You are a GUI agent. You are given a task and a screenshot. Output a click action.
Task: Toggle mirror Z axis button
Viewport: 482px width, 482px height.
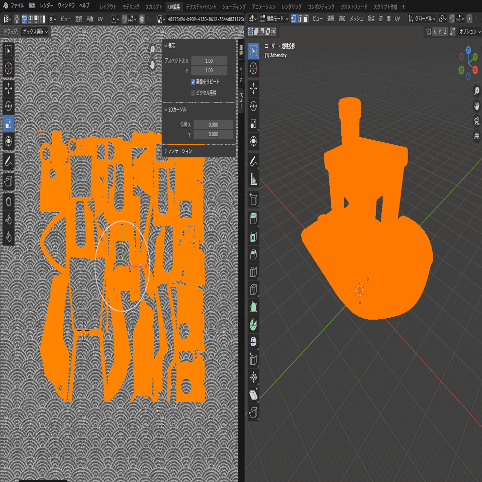click(x=445, y=31)
